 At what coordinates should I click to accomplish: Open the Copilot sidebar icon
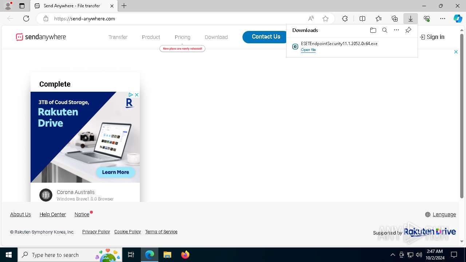point(458,19)
